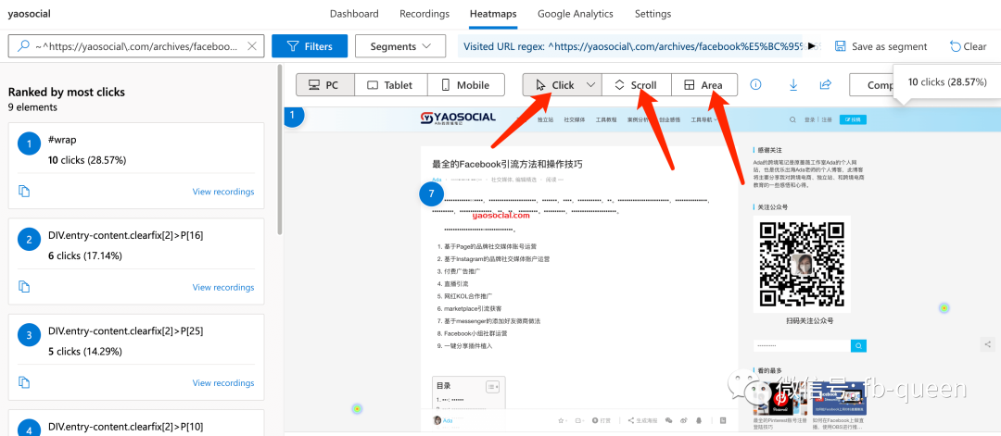This screenshot has height=436, width=1001.
Task: Toggle the table of contents list icon
Action: tap(492, 386)
